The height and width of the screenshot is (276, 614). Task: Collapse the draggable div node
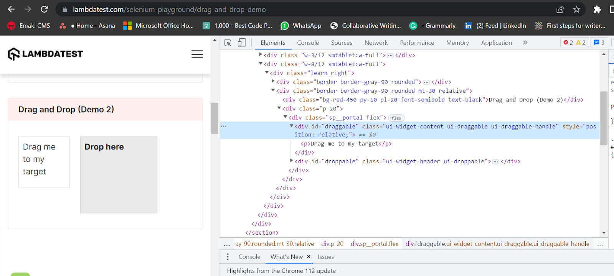click(x=291, y=126)
